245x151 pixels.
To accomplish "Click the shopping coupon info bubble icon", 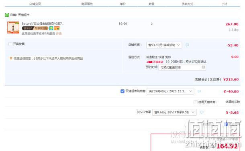I will tap(199, 91).
